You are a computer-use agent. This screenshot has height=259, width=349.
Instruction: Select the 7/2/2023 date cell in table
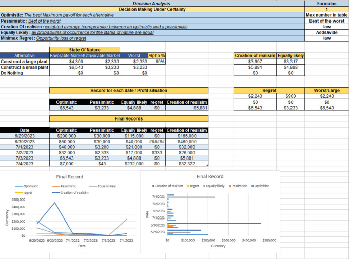tap(25, 152)
